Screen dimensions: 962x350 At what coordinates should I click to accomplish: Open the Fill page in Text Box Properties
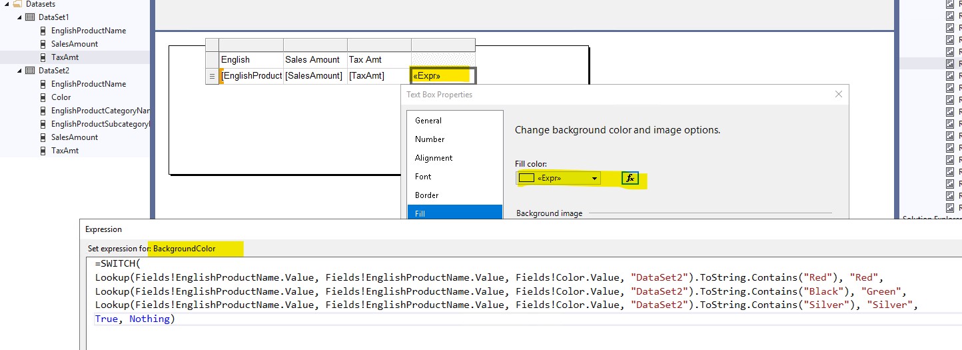[x=455, y=213]
